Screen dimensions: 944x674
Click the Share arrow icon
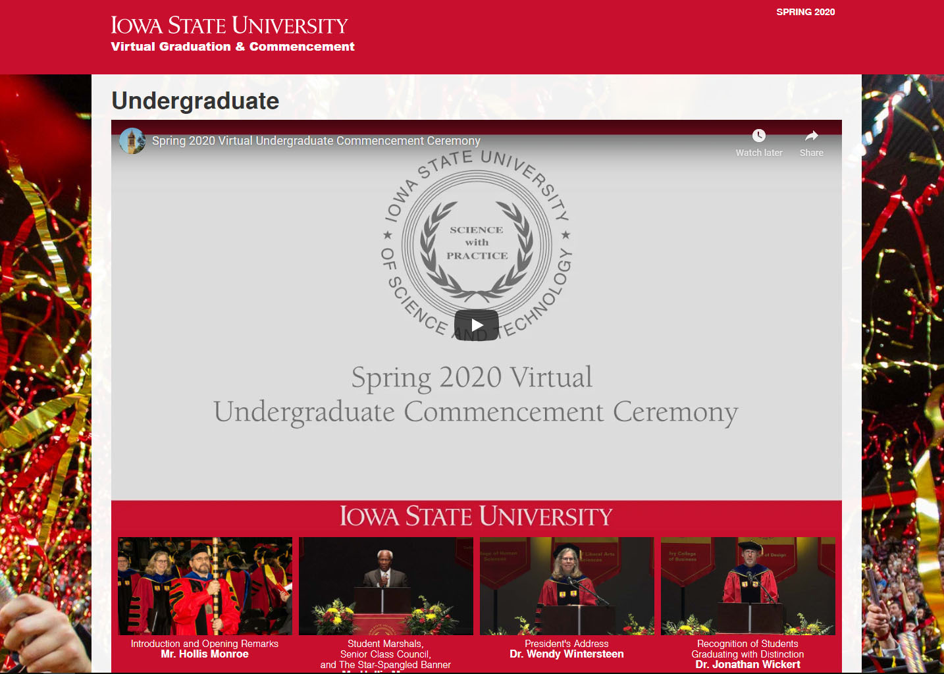click(811, 136)
